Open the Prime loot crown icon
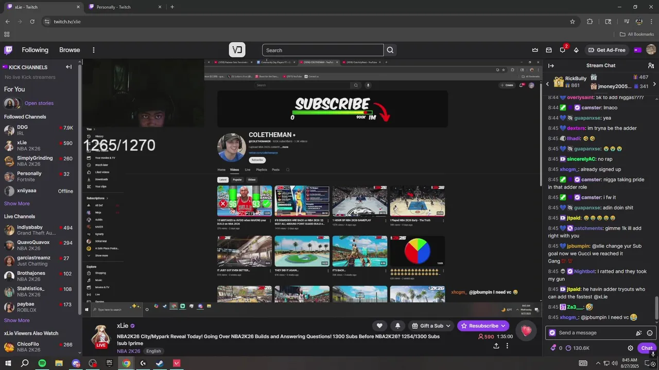Image resolution: width=659 pixels, height=370 pixels. [x=535, y=50]
